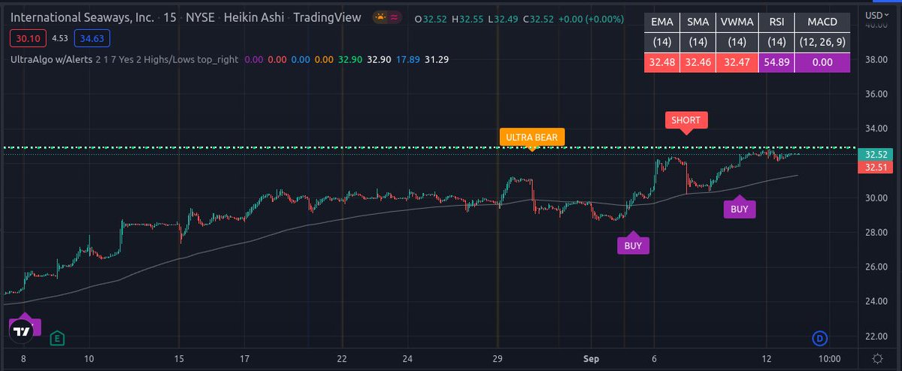Click the ULTRA BEAR orange signal label
This screenshot has width=902, height=371.
point(532,137)
